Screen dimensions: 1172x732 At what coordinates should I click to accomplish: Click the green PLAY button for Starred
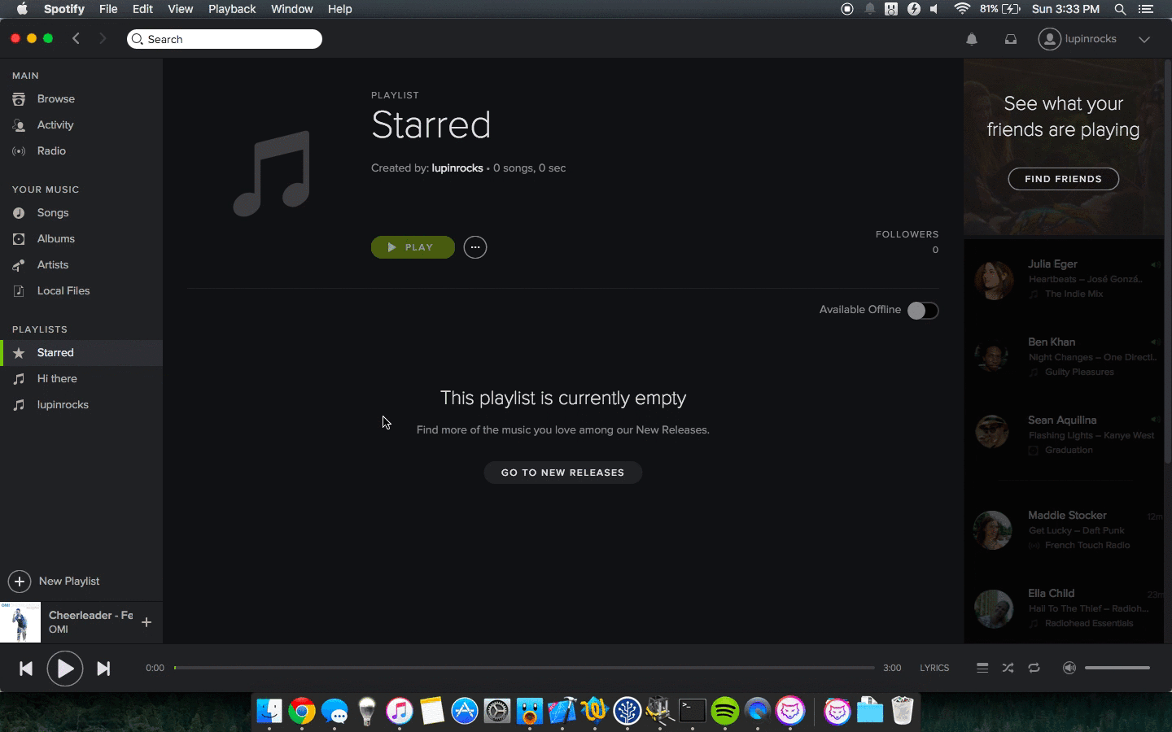click(x=413, y=247)
